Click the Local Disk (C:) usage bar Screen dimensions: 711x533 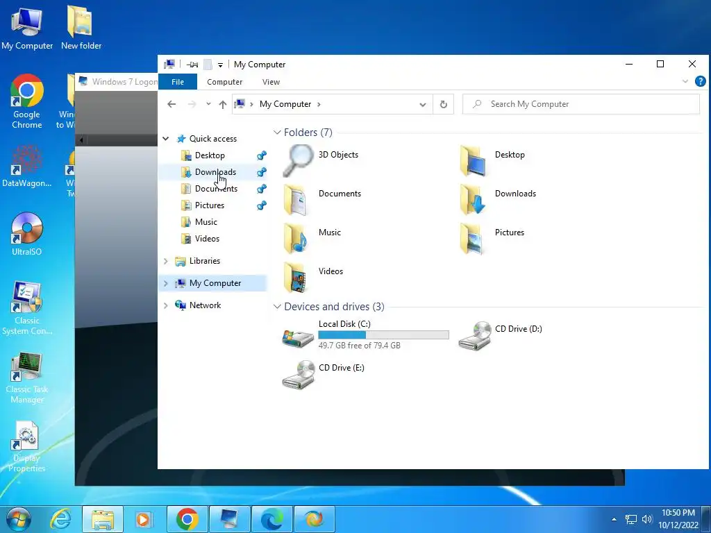tap(383, 335)
